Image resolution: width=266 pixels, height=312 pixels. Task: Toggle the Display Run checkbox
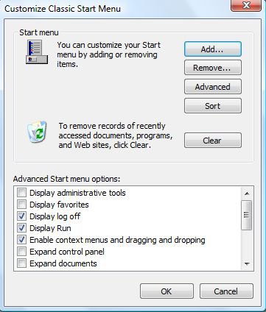point(21,228)
